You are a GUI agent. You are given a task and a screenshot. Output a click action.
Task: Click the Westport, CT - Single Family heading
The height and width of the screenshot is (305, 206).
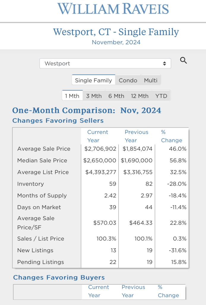(x=116, y=32)
